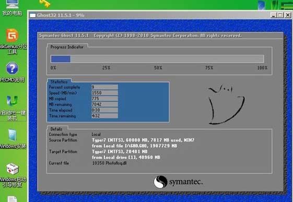This screenshot has height=202, width=293.
Task: Click the blue progress bar fill
Action: pyautogui.click(x=61, y=59)
